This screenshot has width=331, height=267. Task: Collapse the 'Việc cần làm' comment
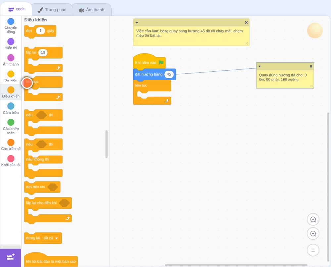137,23
